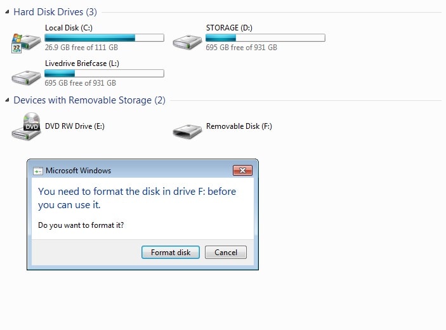
Task: Collapse the Devices with Removable Storage group
Action: (x=7, y=100)
